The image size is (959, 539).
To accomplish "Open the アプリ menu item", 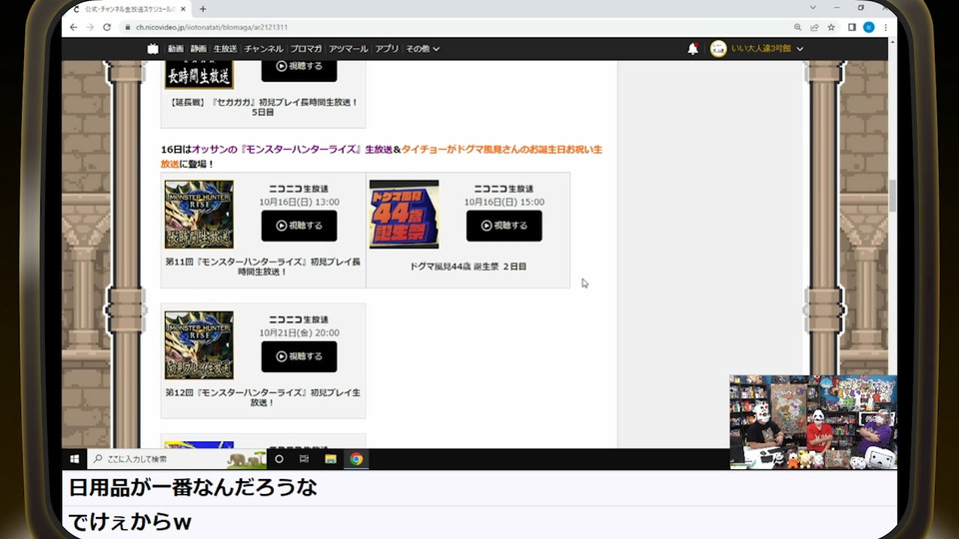I will (x=387, y=49).
